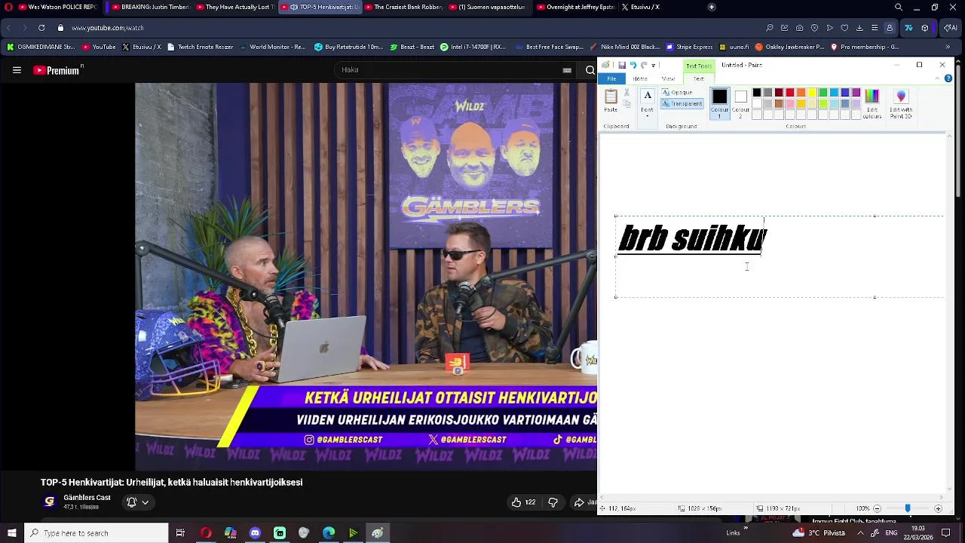The height and width of the screenshot is (543, 965).
Task: Share the video with the arrow button
Action: (584, 502)
